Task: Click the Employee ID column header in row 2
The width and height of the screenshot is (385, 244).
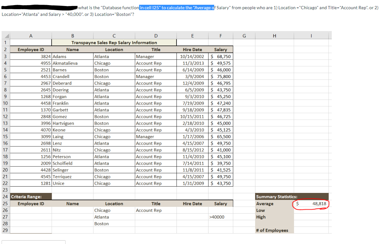Action: tap(30, 49)
